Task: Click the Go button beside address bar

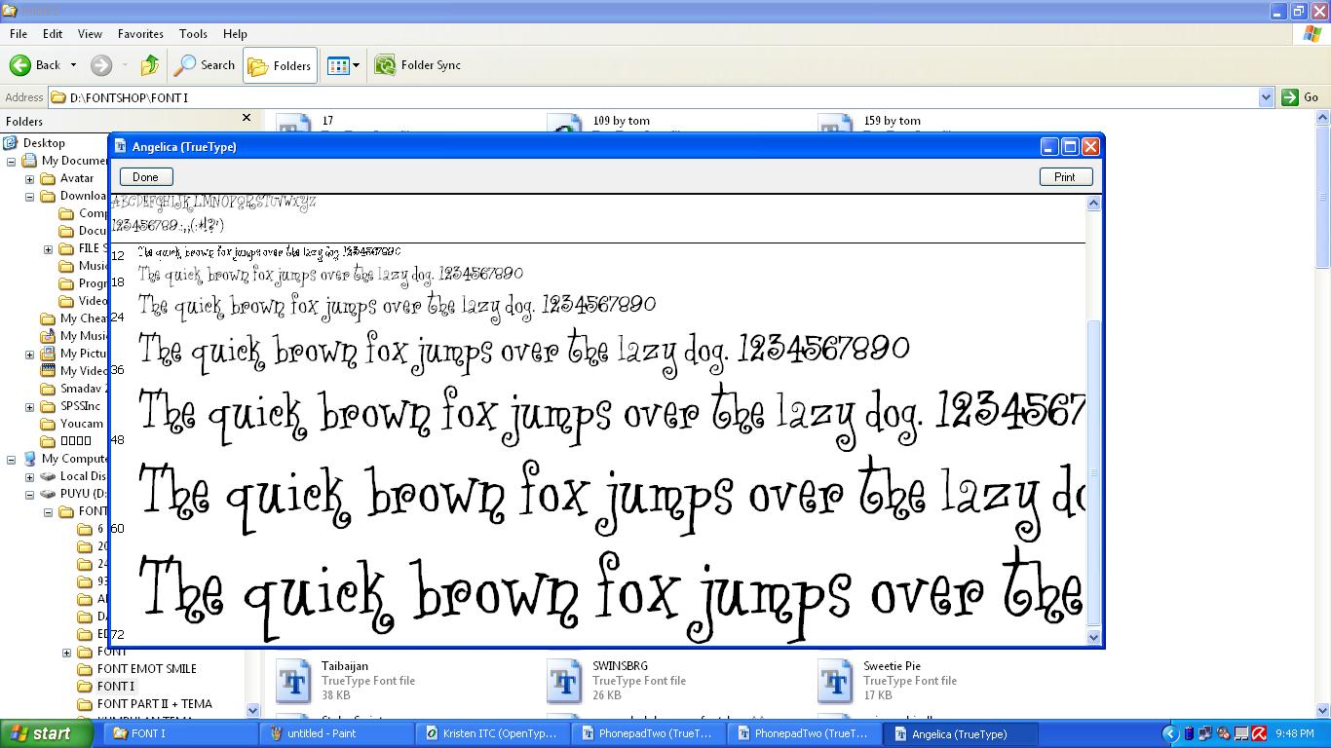Action: [1301, 97]
